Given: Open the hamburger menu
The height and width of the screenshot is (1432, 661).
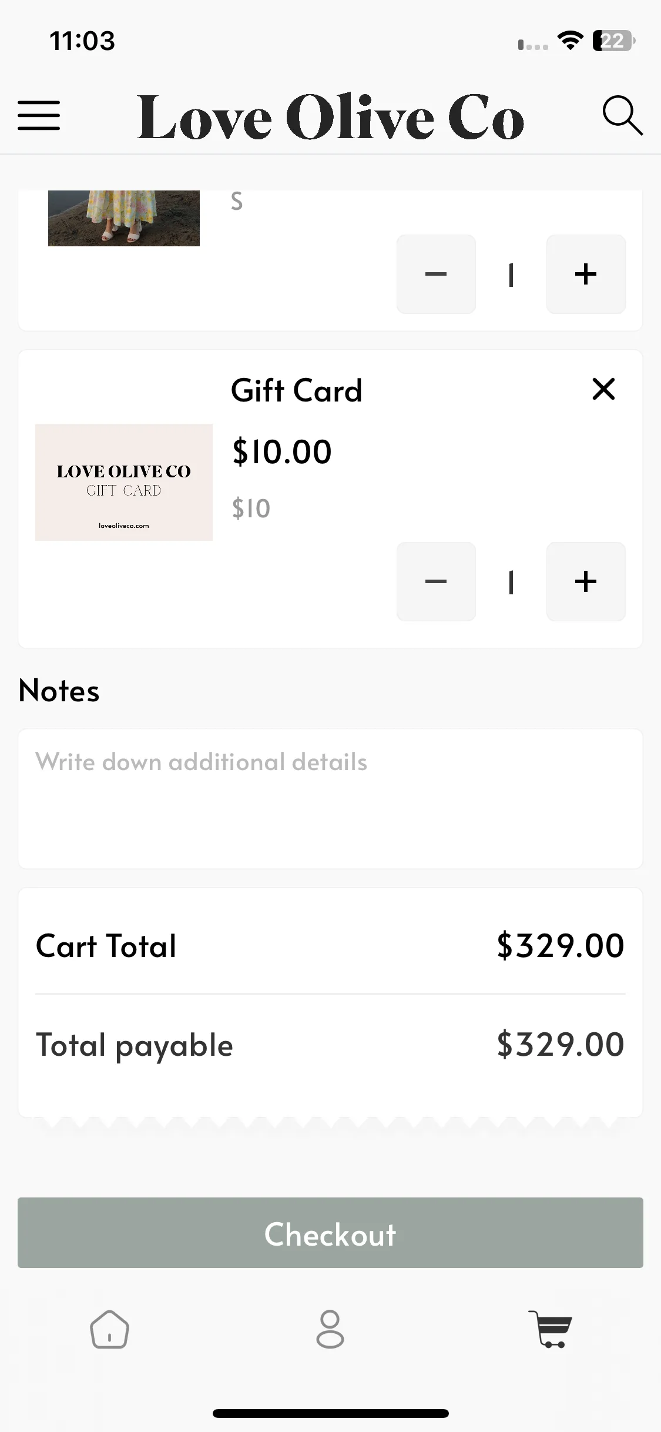Looking at the screenshot, I should pyautogui.click(x=39, y=115).
